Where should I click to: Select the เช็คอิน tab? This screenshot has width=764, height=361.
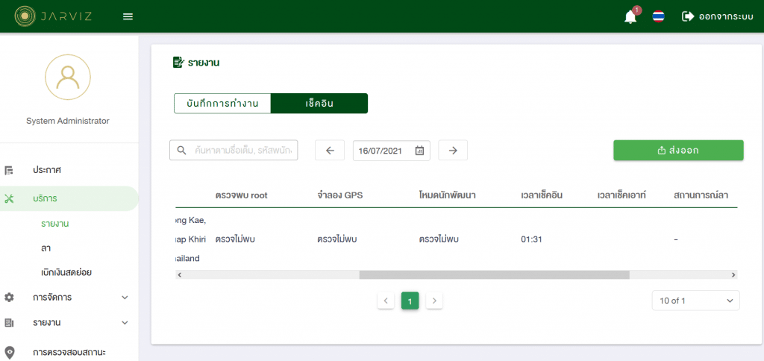[319, 104]
